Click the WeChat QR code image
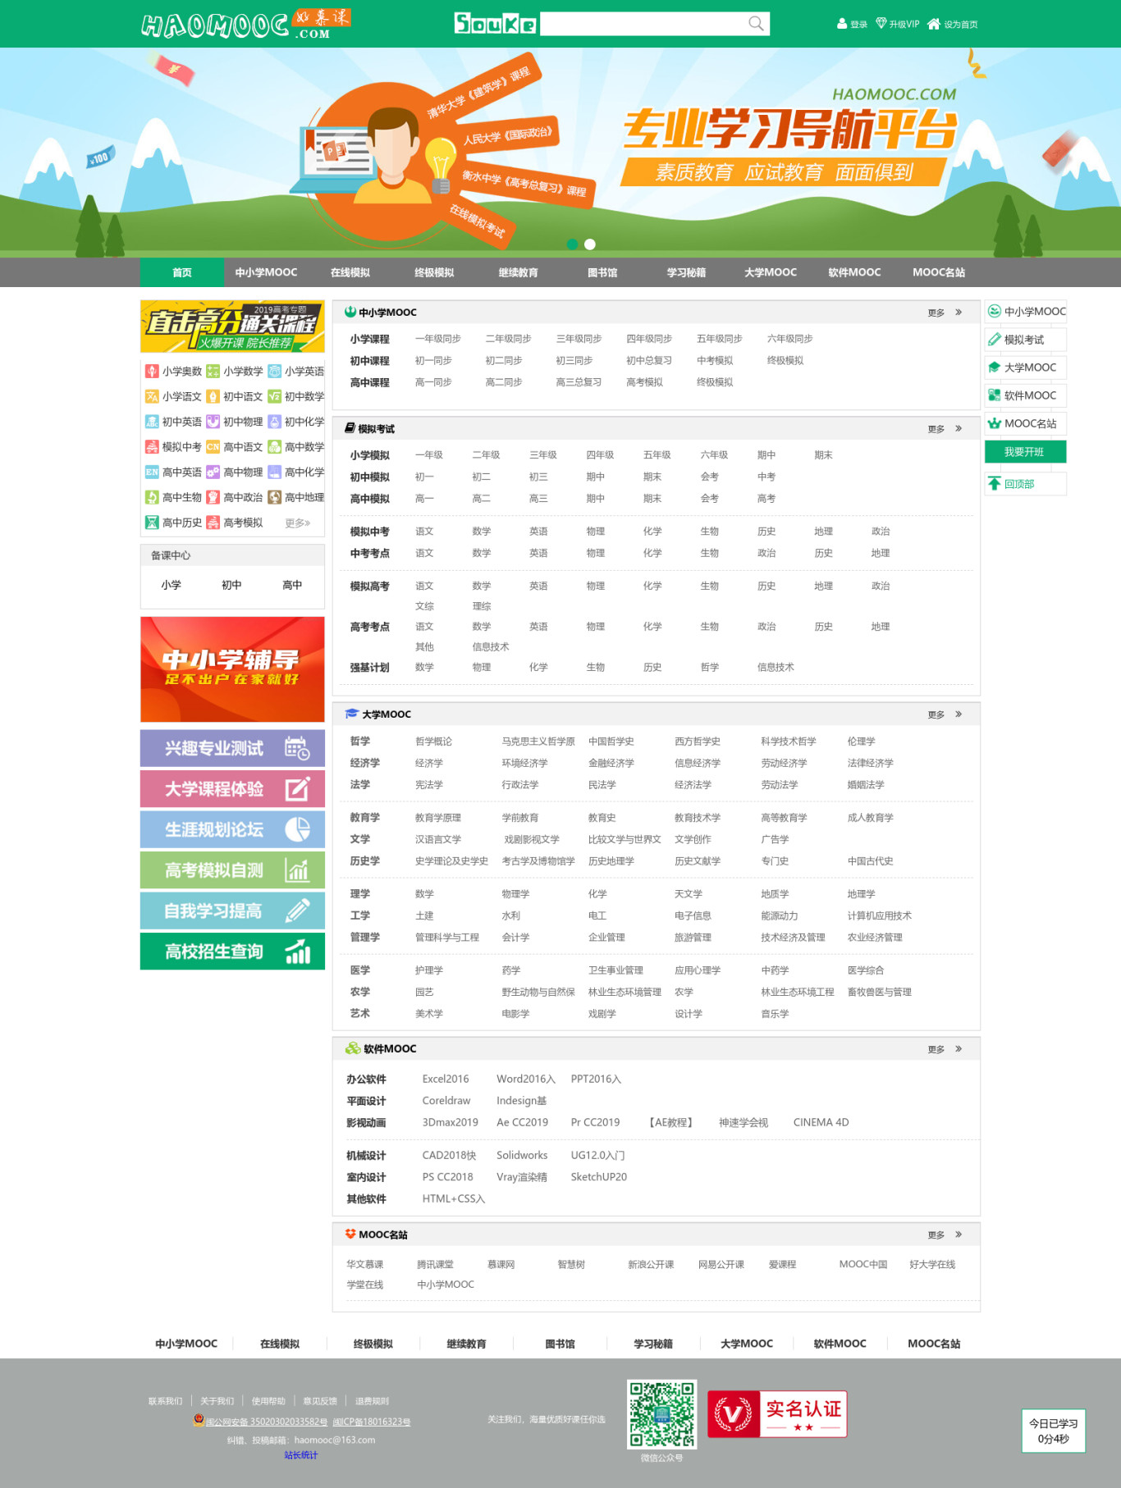 click(662, 1414)
